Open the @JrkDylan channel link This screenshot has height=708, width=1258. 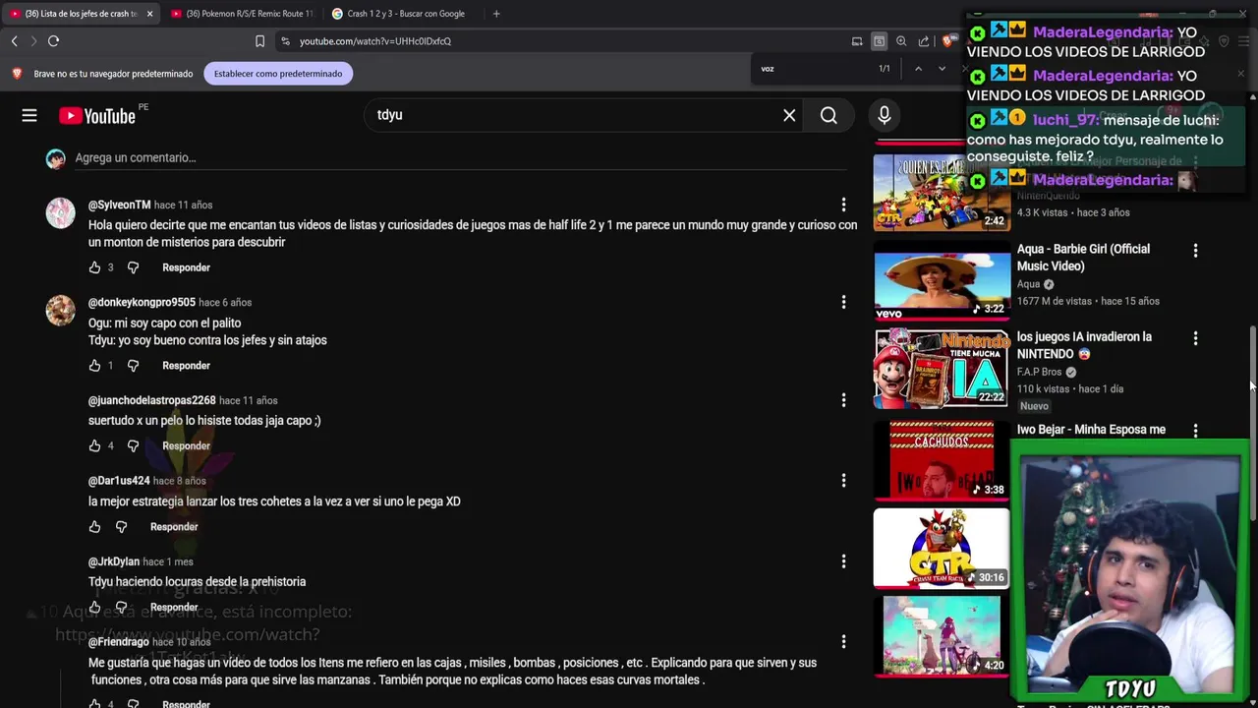(114, 561)
